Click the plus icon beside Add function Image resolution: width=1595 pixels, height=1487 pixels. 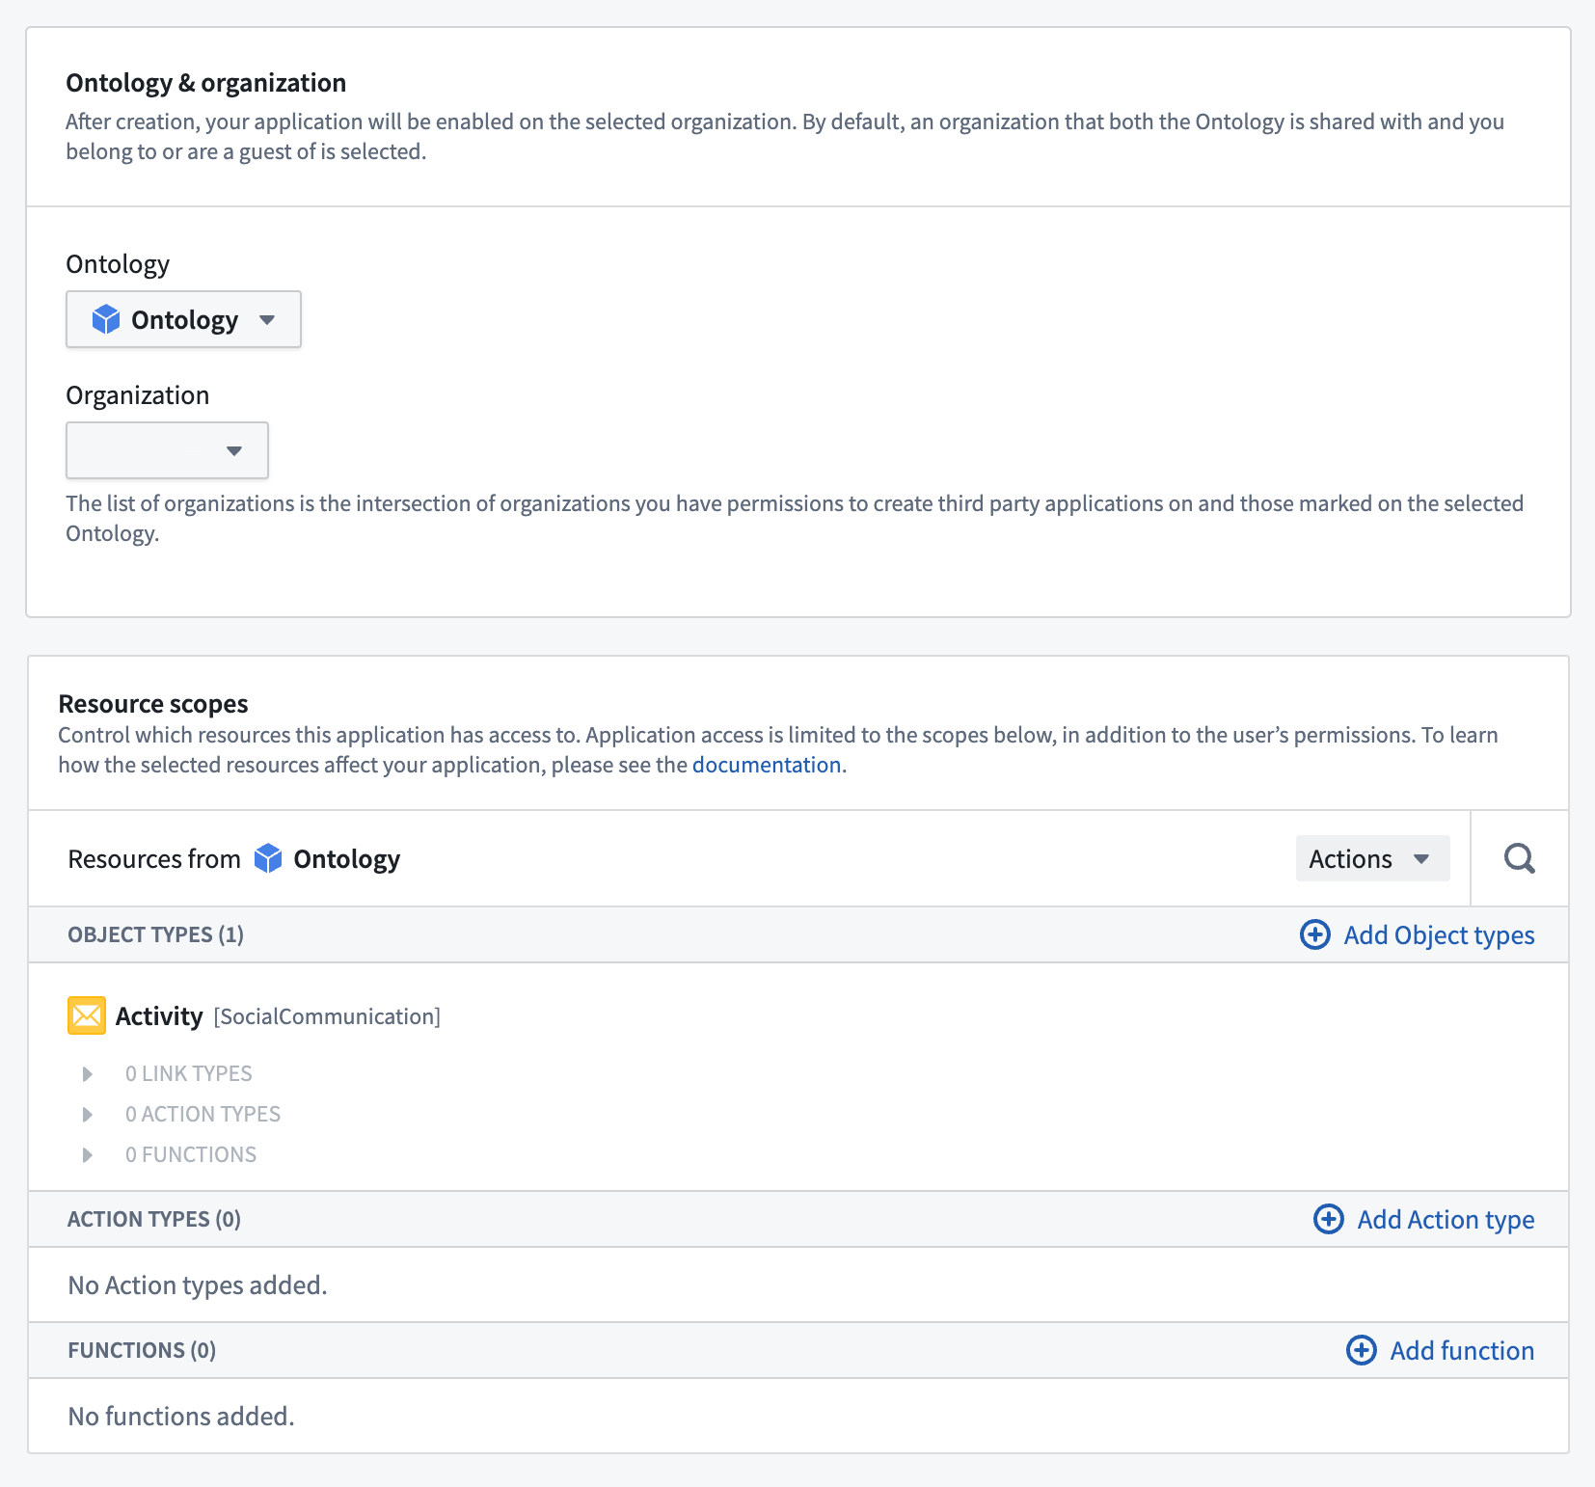(x=1361, y=1350)
